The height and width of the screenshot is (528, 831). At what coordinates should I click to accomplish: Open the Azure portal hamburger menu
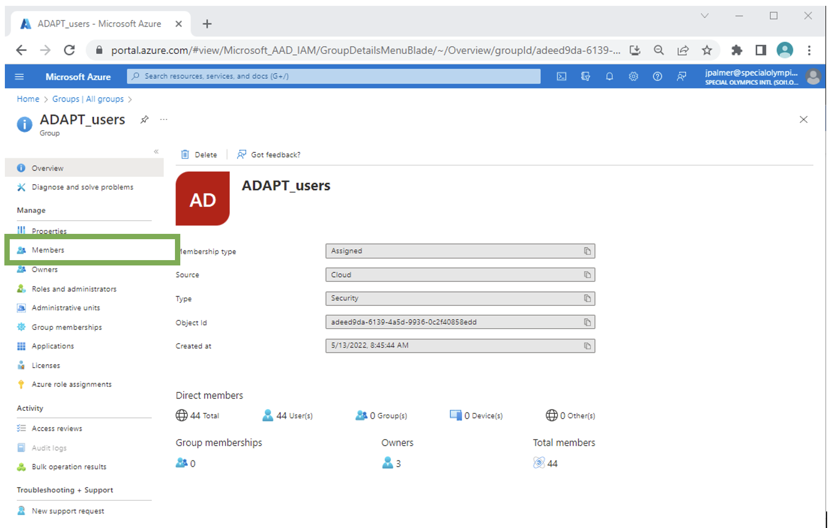19,76
